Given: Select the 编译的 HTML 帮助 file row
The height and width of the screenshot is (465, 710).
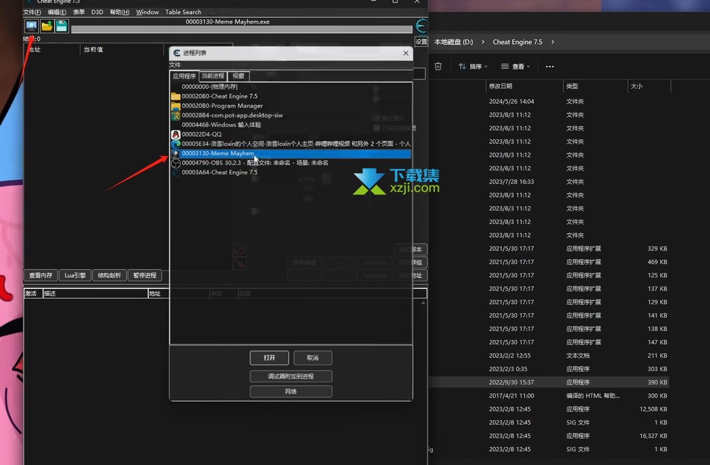Looking at the screenshot, I should click(549, 396).
